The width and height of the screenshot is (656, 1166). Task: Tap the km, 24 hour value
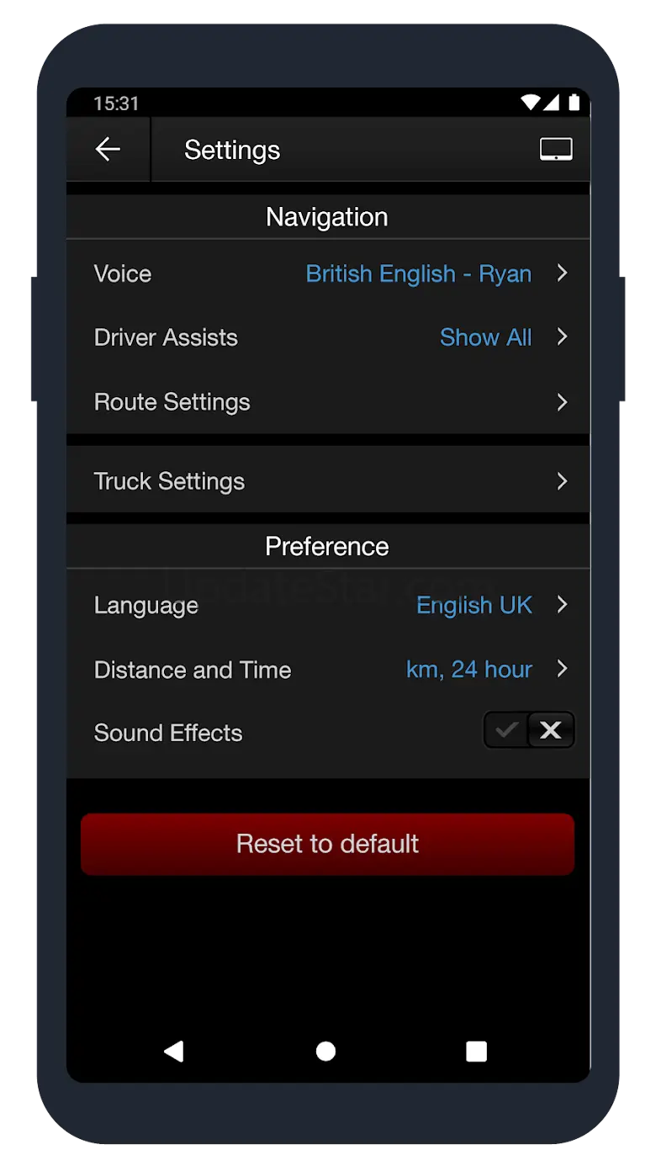coord(469,670)
